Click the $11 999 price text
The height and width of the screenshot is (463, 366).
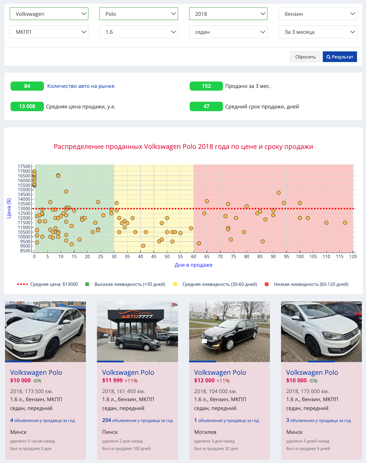coord(112,380)
